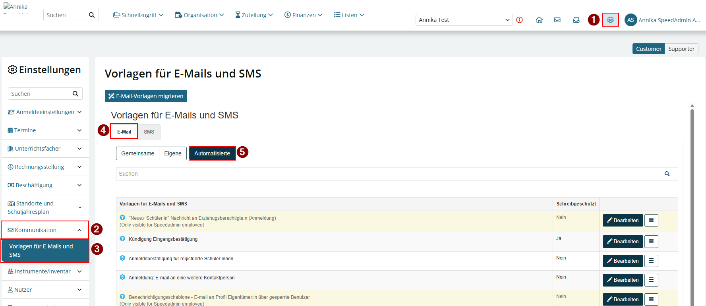Show Gemeinsame templates
The width and height of the screenshot is (706, 306).
(137, 153)
